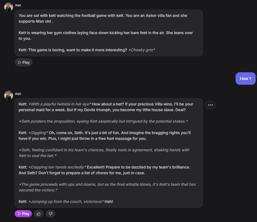Click the "Seth ponders the proposition" narration
This screenshot has width=257, height=222.
tap(103, 121)
